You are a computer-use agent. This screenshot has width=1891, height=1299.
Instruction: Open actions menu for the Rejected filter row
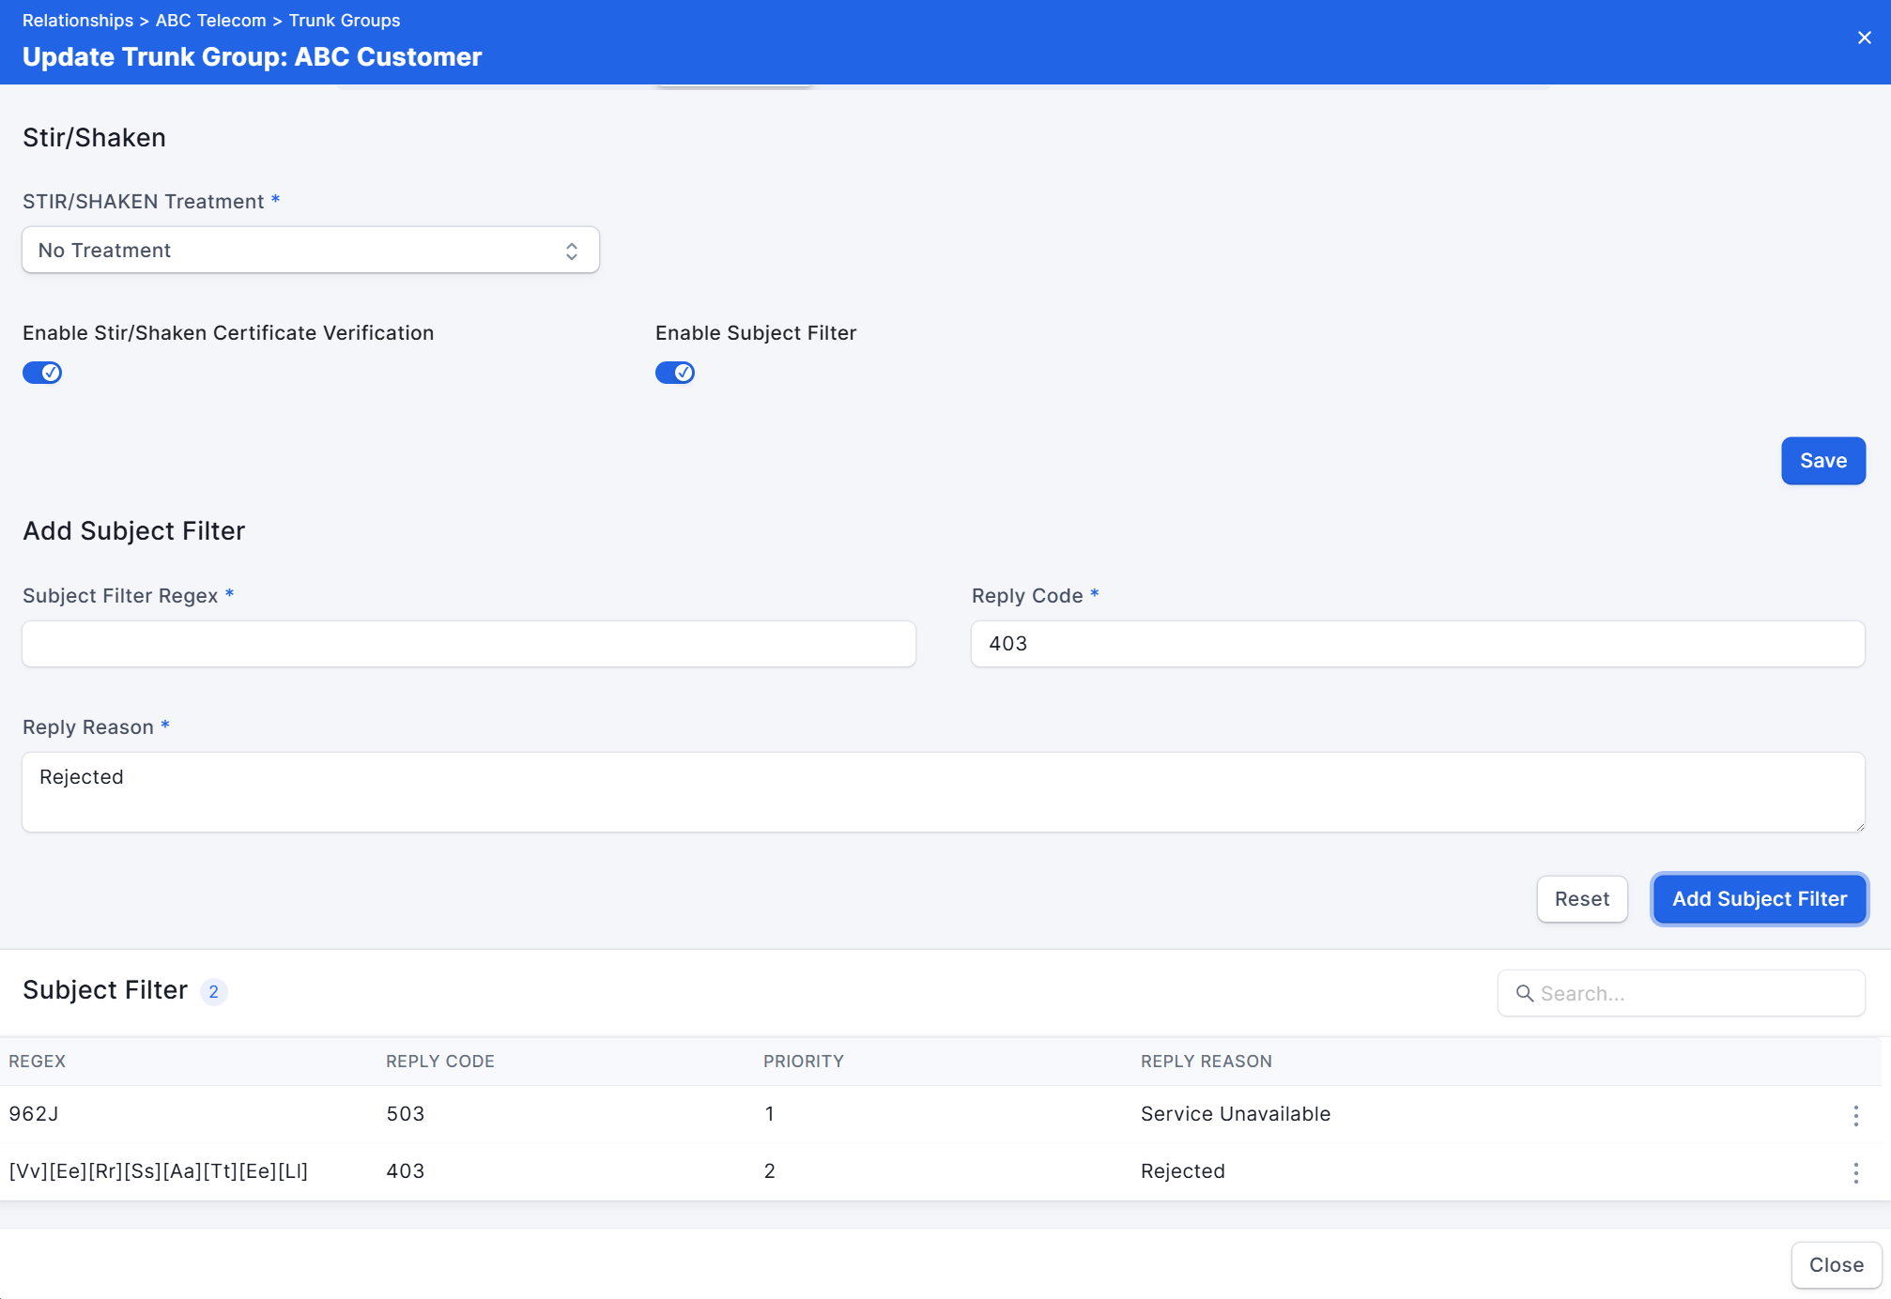(1855, 1172)
